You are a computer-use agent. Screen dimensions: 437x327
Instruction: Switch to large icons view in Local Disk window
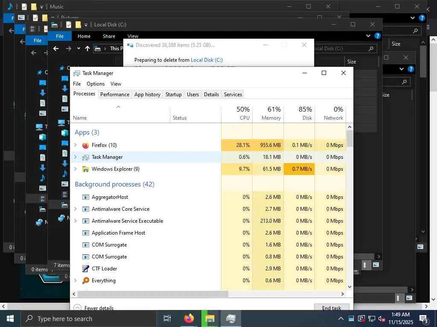click(376, 265)
